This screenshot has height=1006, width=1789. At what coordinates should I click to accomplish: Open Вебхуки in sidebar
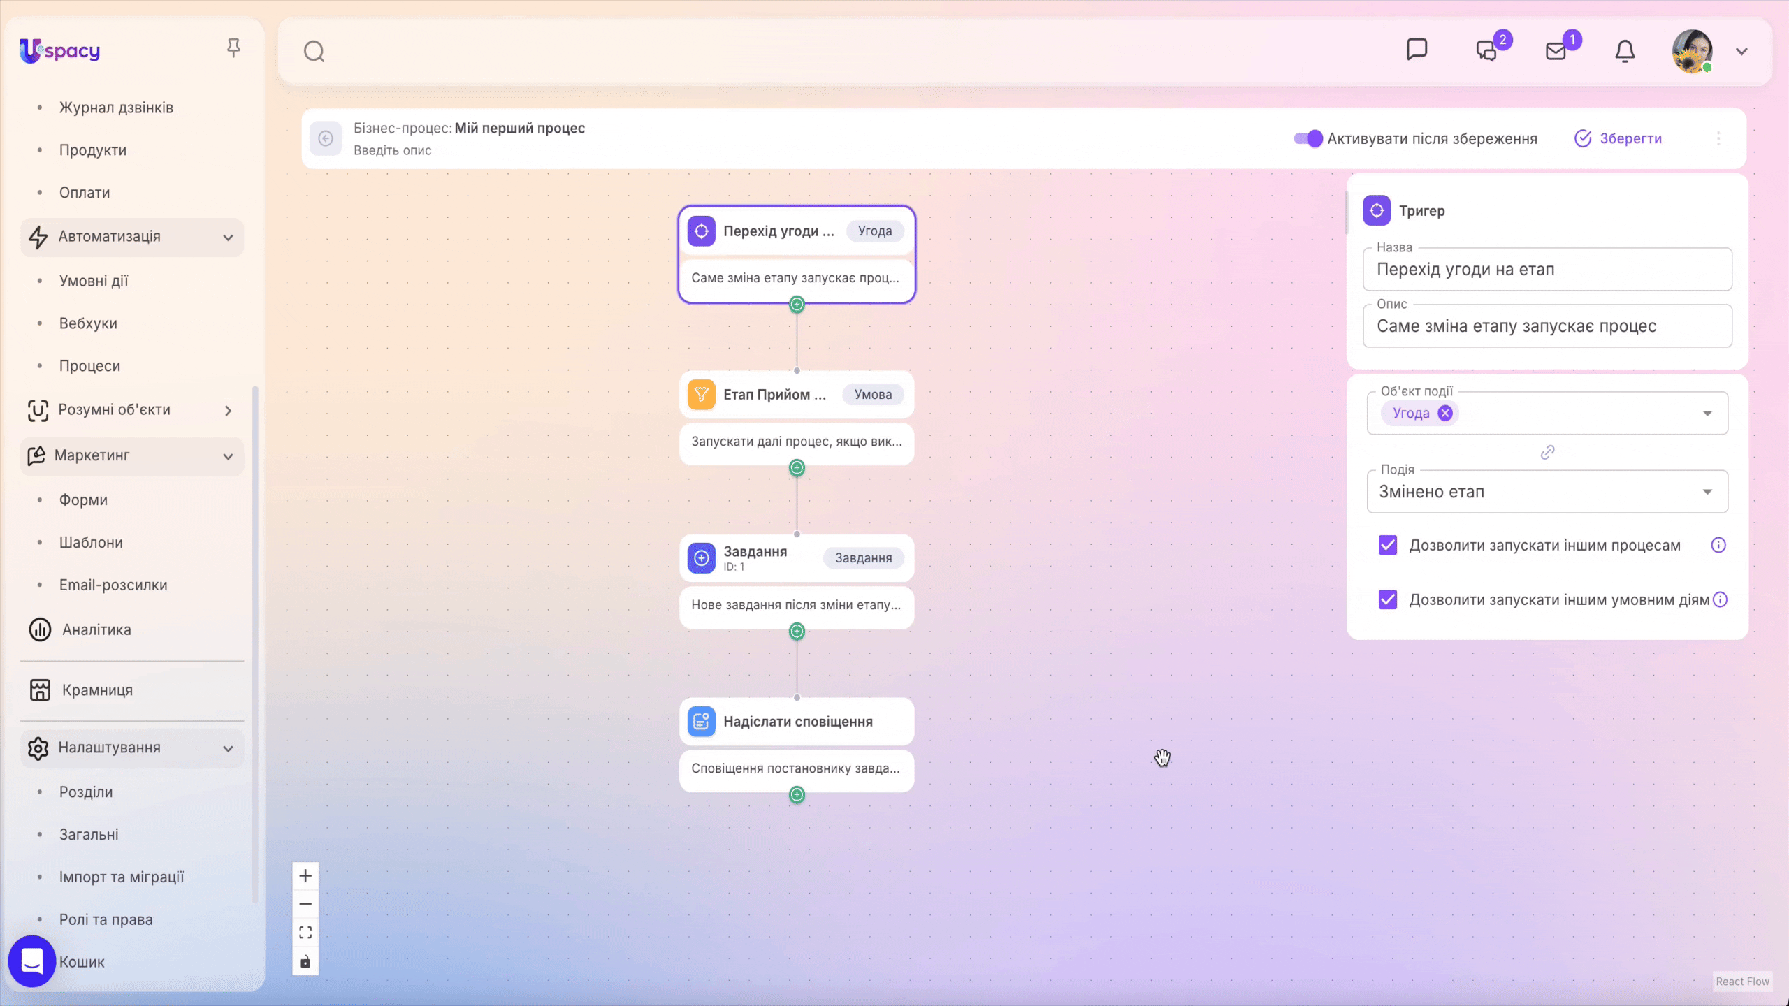[x=88, y=323]
